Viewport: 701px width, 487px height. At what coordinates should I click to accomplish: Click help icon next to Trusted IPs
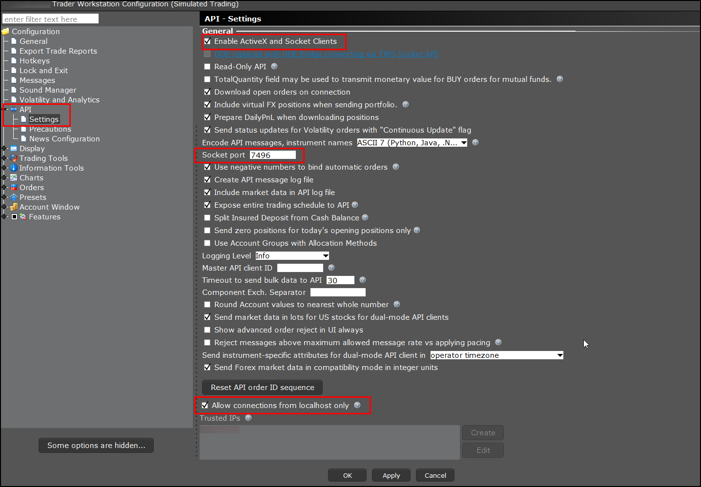click(x=248, y=418)
